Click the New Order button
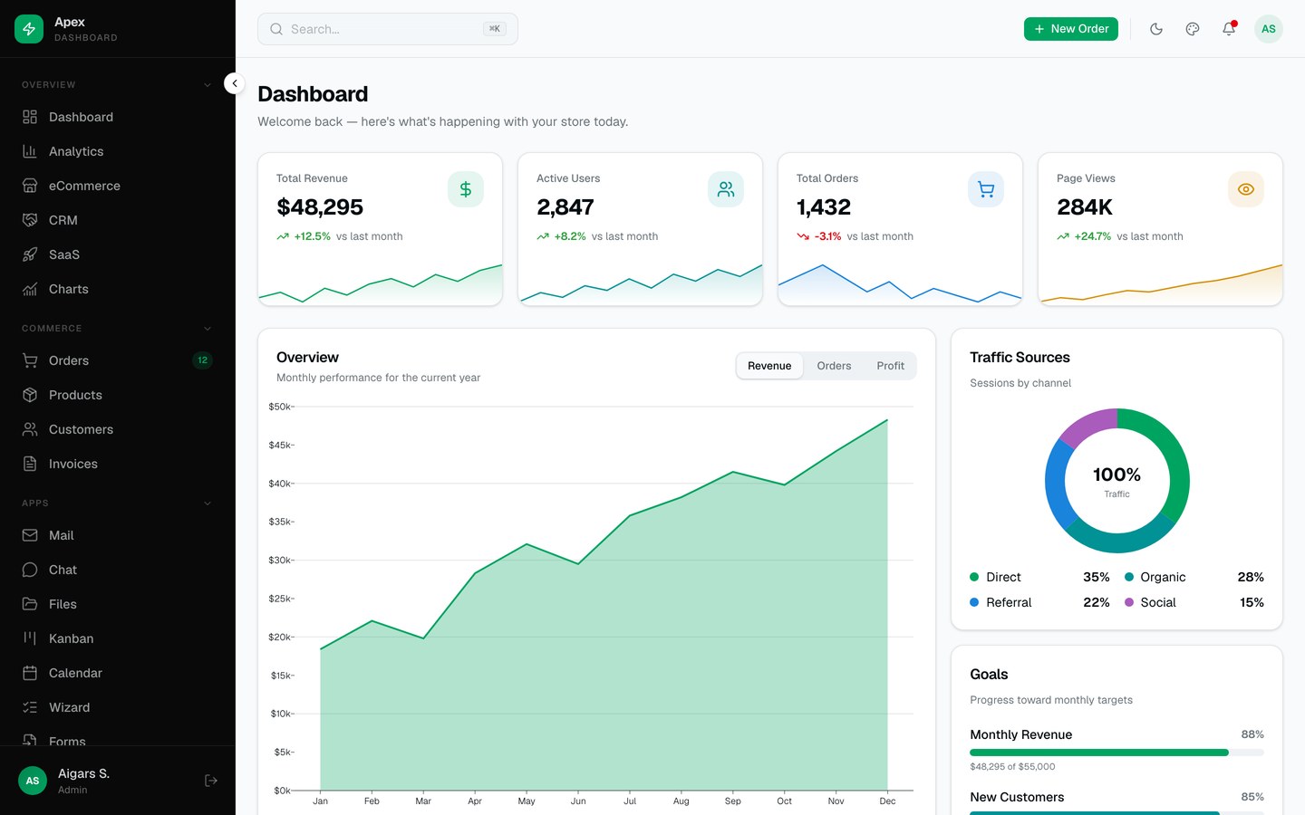Screen dimensions: 1305x815 pos(1071,29)
